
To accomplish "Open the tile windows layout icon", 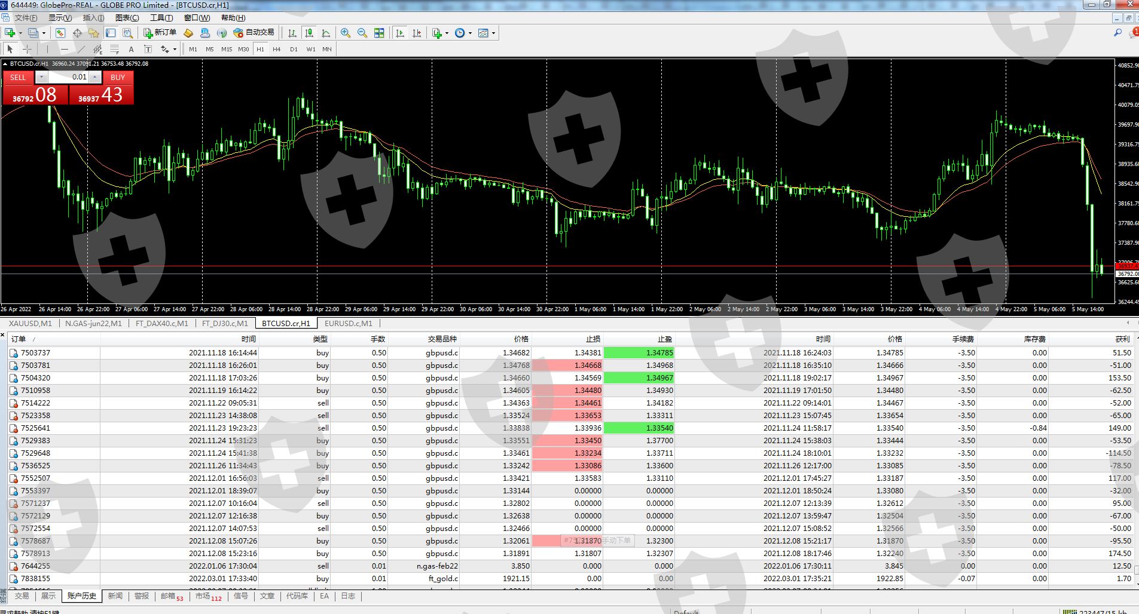I will [379, 33].
